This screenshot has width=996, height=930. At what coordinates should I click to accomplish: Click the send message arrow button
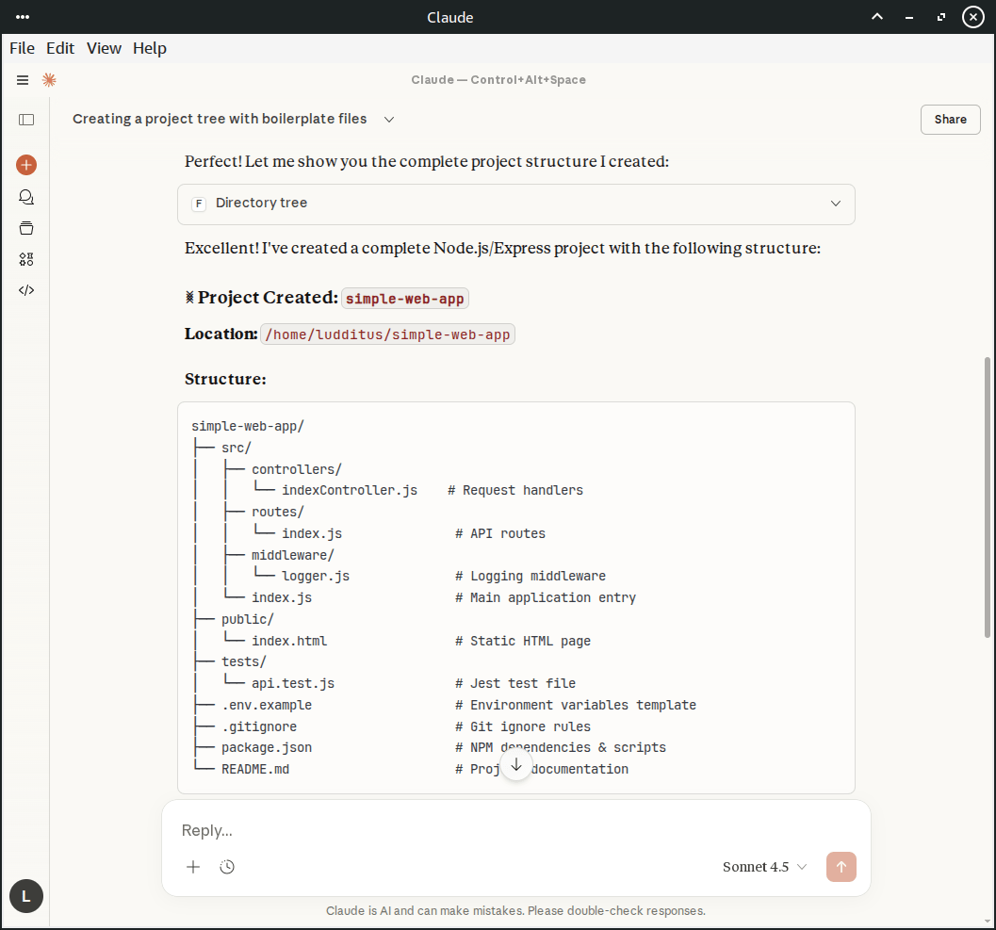coord(841,867)
